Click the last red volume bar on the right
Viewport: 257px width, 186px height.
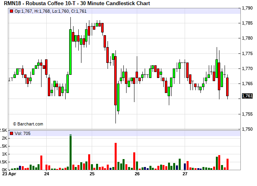[227, 164]
